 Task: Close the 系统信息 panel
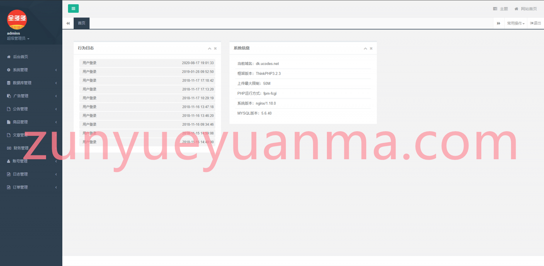(371, 48)
